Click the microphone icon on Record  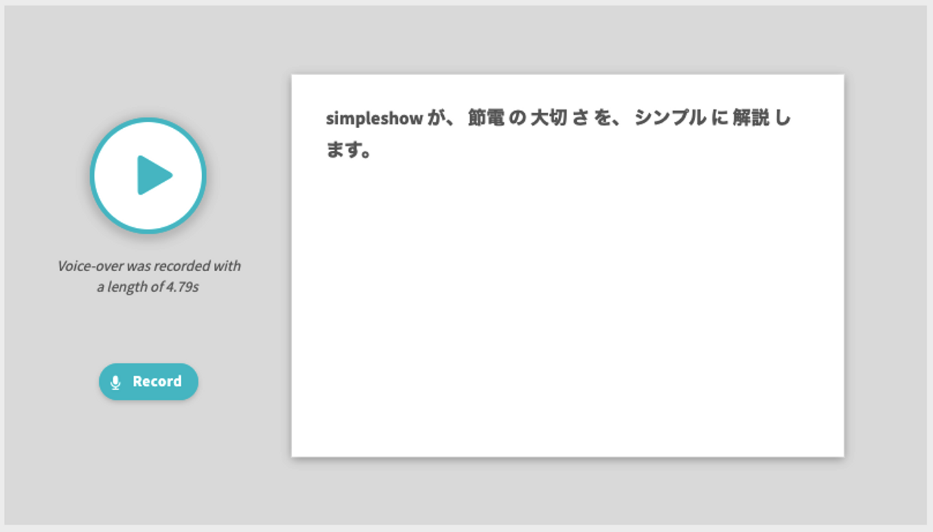pyautogui.click(x=116, y=382)
